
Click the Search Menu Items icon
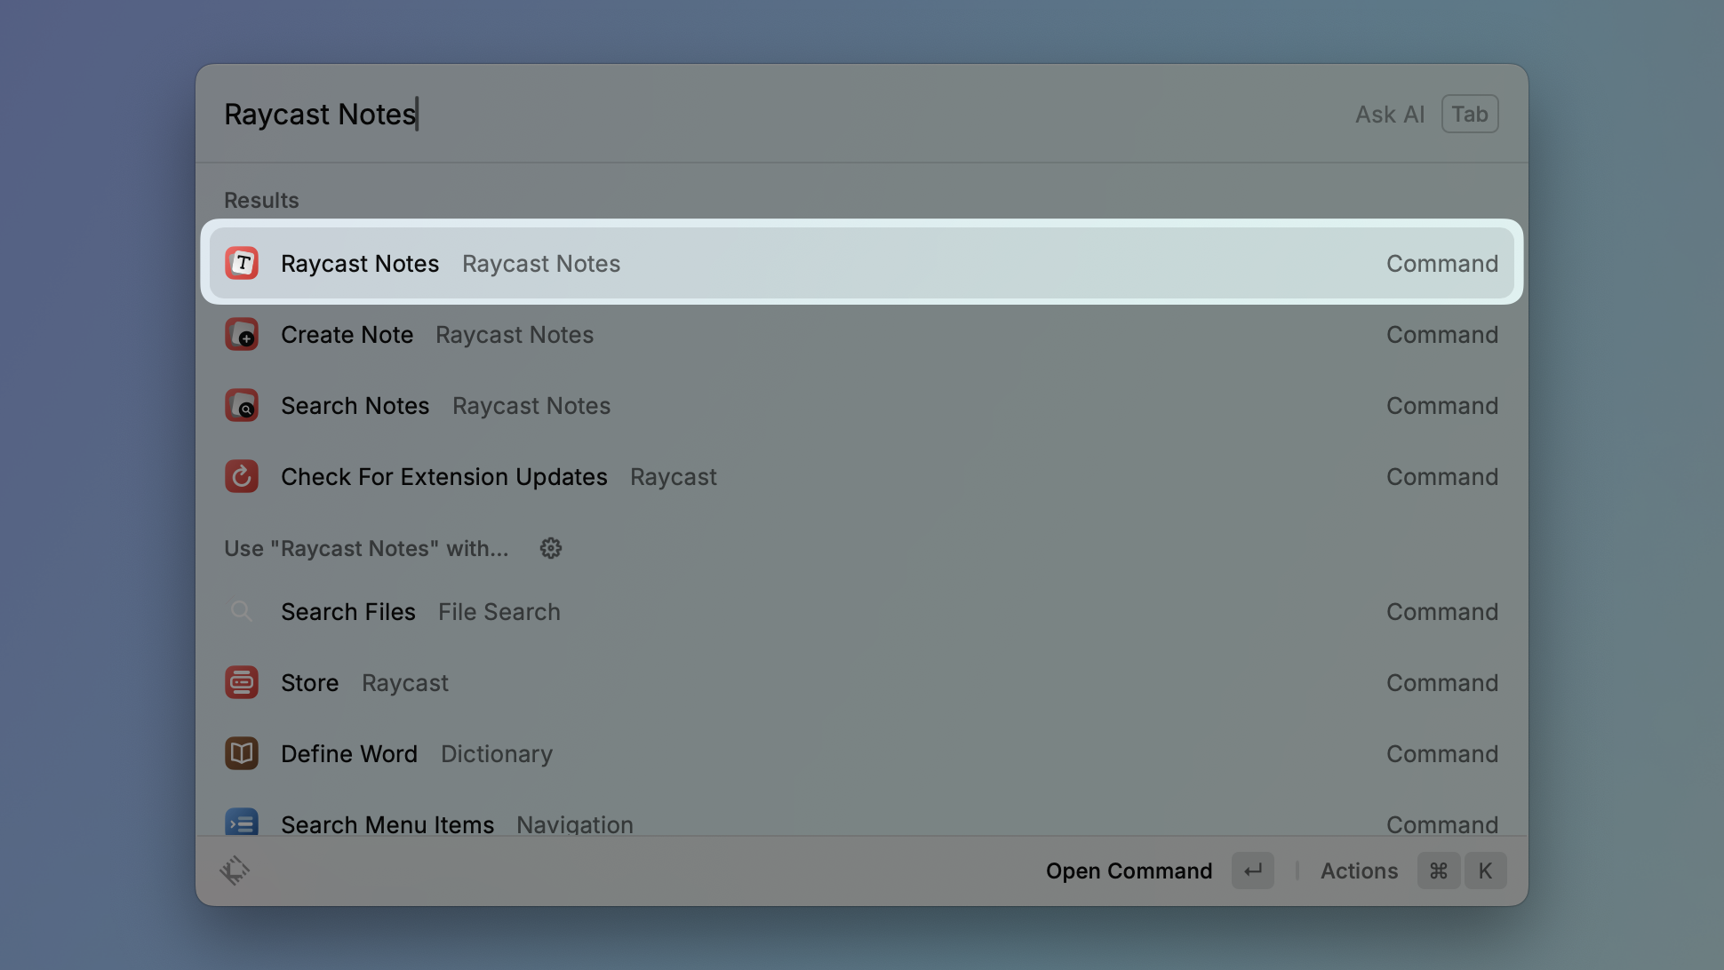click(242, 823)
